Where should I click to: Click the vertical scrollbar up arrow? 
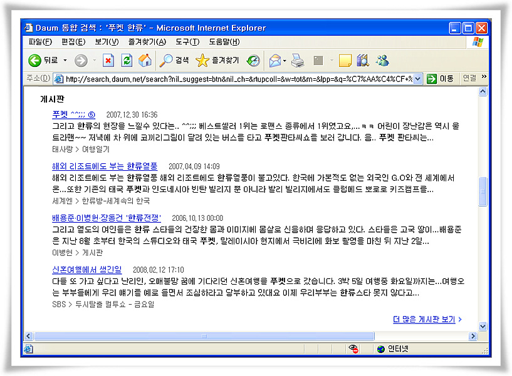(x=483, y=91)
